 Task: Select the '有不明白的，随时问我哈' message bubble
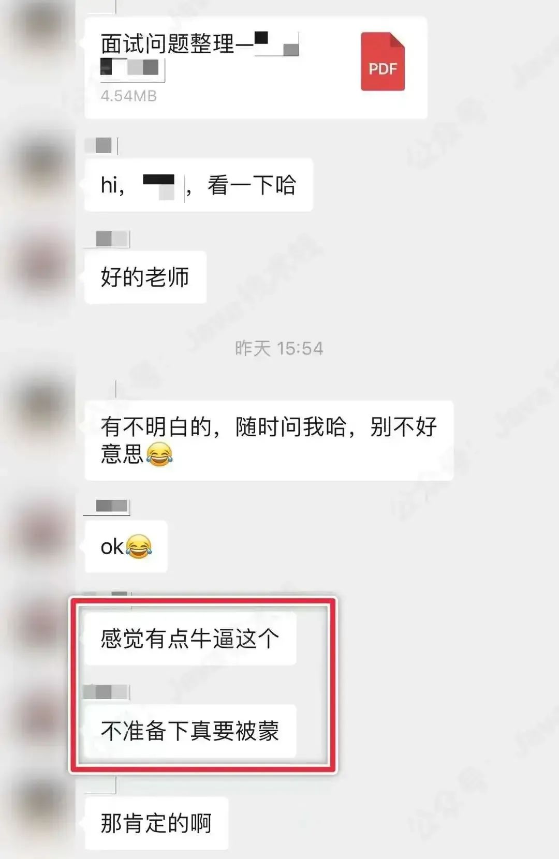269,440
